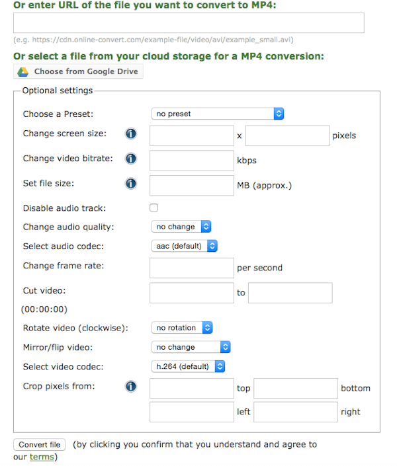
Task: Click the Google Drive logo icon
Action: pyautogui.click(x=22, y=71)
